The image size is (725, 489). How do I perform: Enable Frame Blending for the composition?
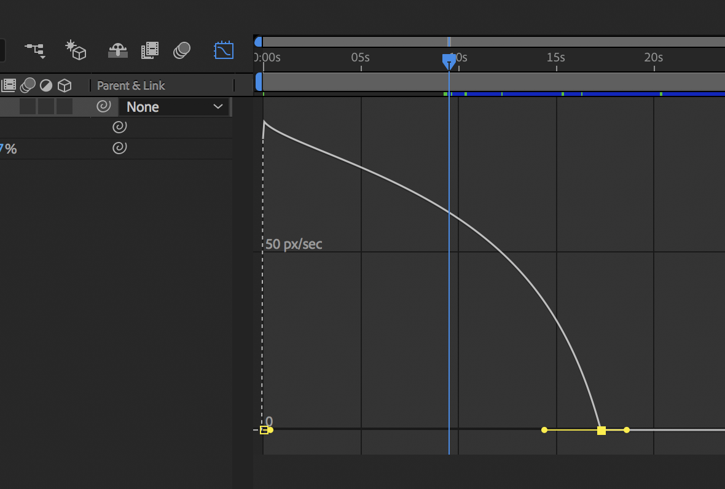[149, 50]
